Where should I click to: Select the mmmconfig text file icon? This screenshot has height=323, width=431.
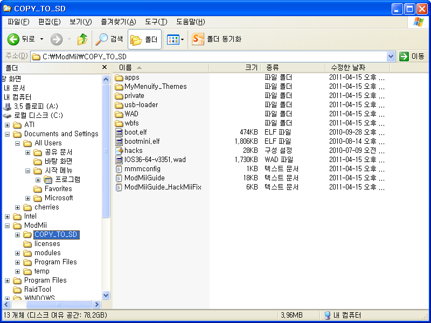point(119,169)
